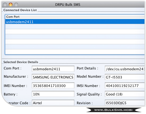The width and height of the screenshot is (146, 114).
Task: Click the Model Number field GT-I5503
Action: point(125,77)
